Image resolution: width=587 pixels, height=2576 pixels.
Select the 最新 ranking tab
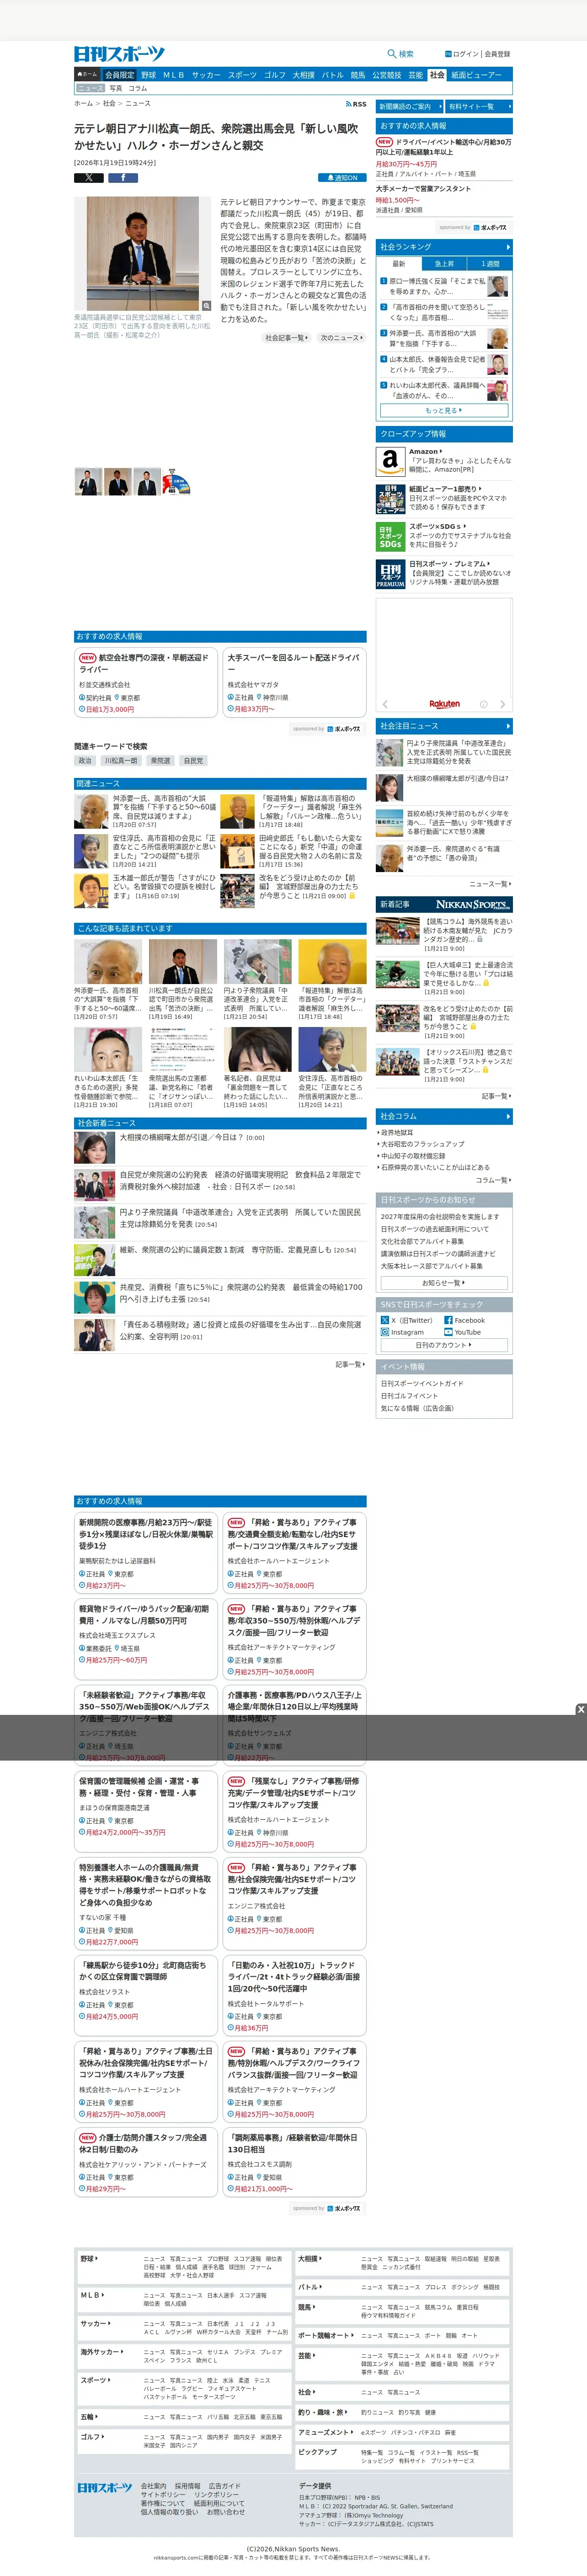click(x=399, y=264)
